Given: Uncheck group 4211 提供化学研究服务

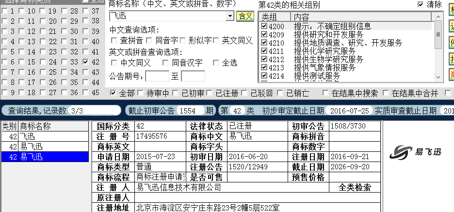Looking at the screenshot, I should [264, 51].
